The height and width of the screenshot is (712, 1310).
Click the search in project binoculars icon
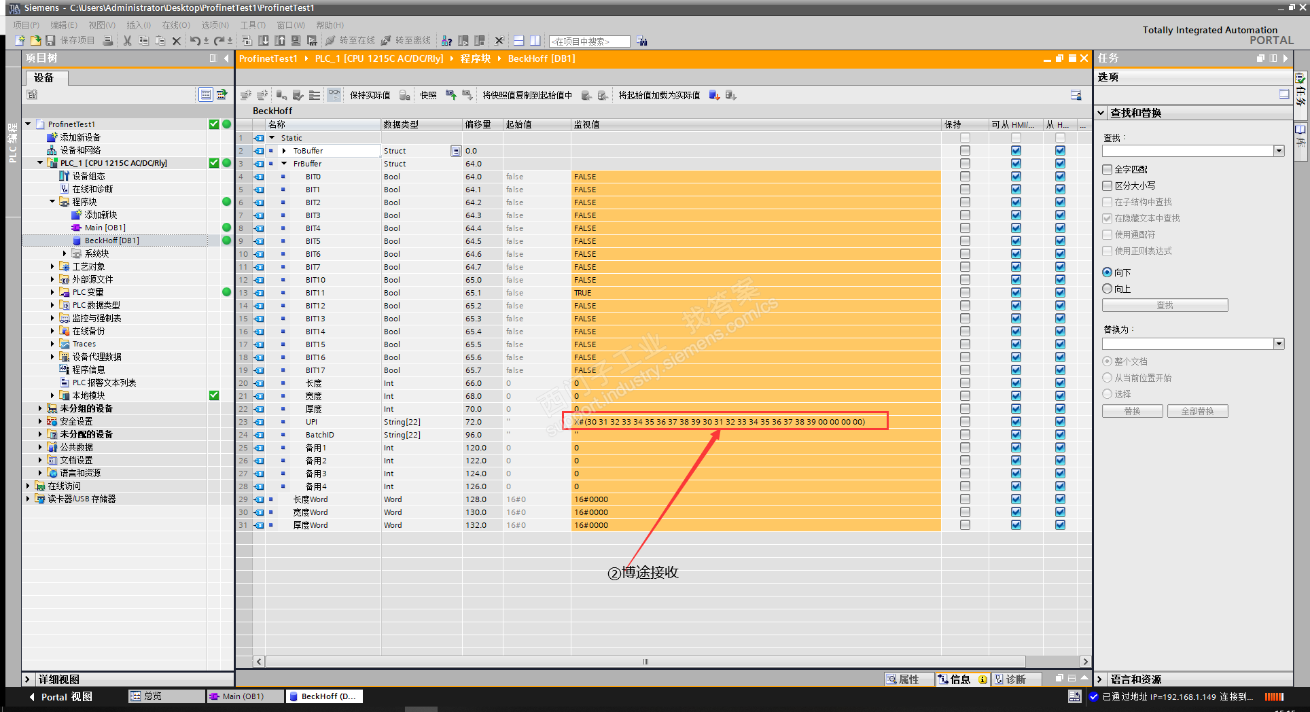click(642, 41)
